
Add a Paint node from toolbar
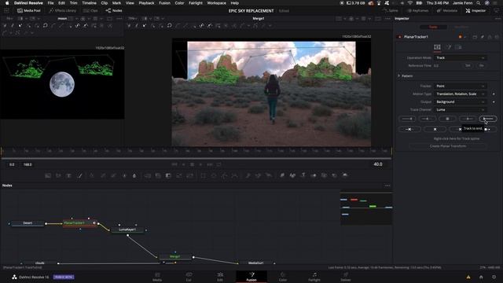[79, 175]
